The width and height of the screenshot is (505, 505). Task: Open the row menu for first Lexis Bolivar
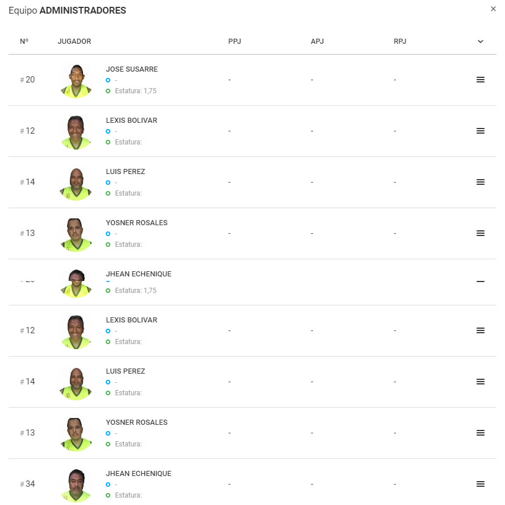click(480, 131)
